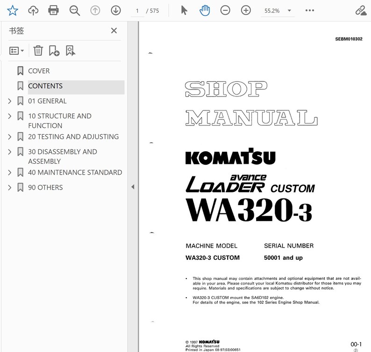Viewport: 371px width, 352px height.
Task: Expand the 20 TESTING AND ADJUSTING bookmark
Action: tap(9, 137)
